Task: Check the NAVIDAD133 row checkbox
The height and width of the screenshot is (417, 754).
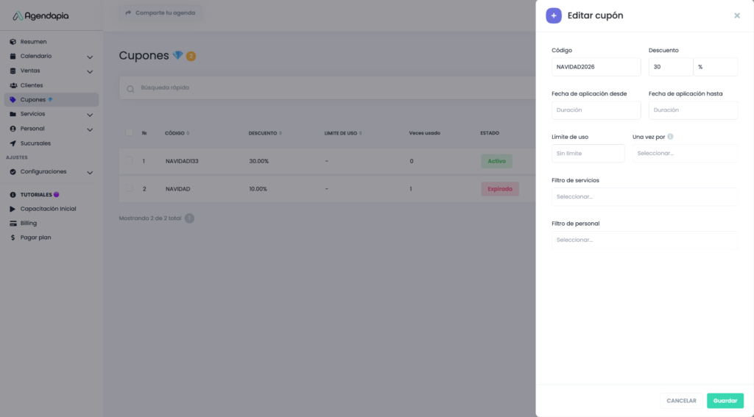Action: 130,160
